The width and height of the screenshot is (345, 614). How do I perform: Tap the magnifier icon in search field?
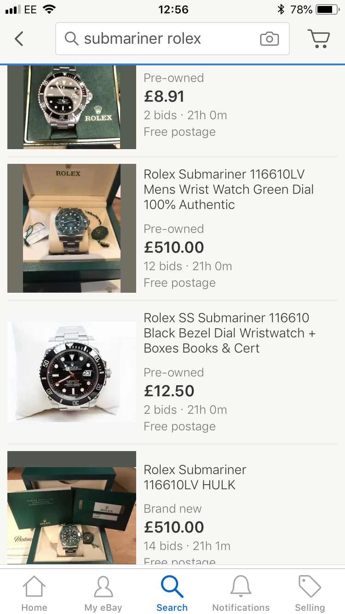click(71, 39)
